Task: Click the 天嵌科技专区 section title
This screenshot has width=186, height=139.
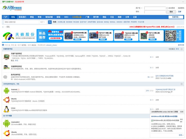Action: 8,49
